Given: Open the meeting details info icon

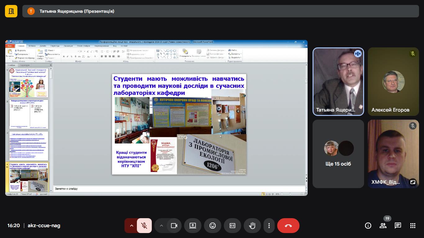Looking at the screenshot, I should (368, 226).
